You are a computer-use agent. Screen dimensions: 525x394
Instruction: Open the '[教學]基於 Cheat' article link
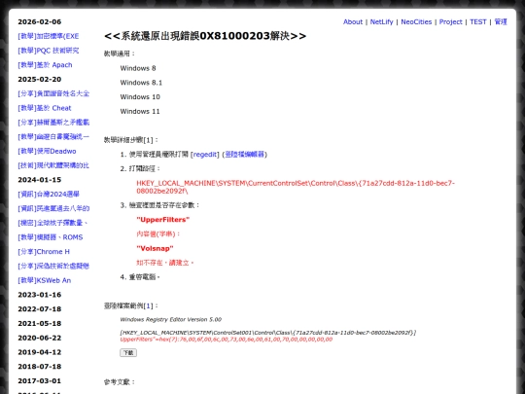click(45, 108)
